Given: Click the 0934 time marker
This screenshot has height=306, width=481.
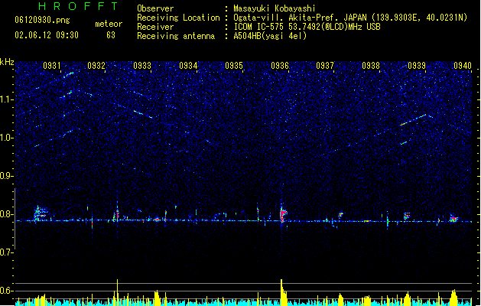Looking at the screenshot, I should coord(188,66).
